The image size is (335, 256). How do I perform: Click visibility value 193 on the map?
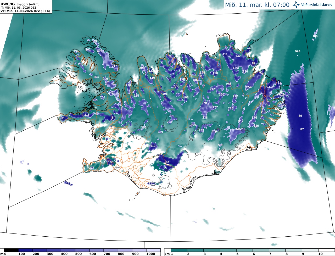[x=202, y=73]
